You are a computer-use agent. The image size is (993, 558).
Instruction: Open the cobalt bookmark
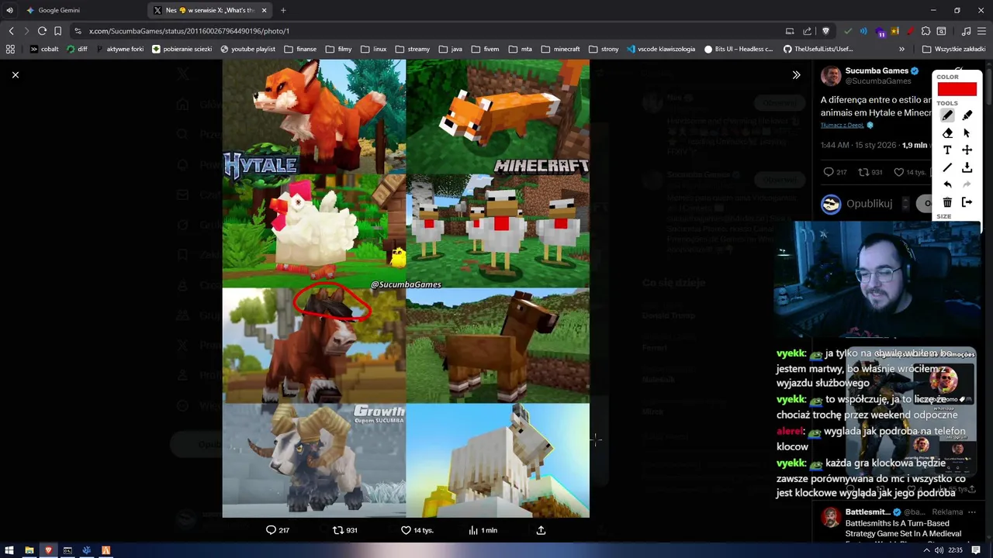point(44,49)
